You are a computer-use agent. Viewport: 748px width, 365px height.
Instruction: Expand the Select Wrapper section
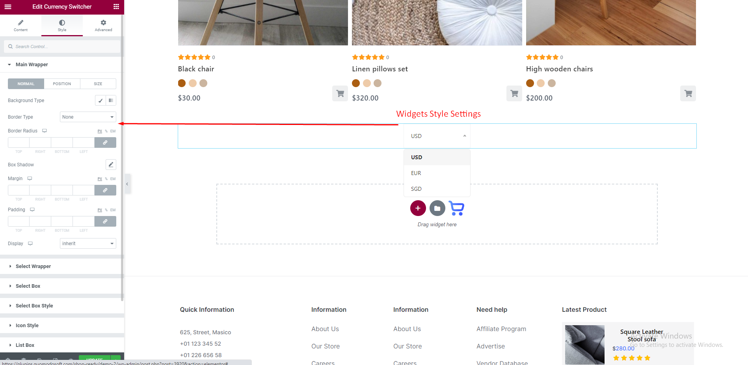[33, 266]
